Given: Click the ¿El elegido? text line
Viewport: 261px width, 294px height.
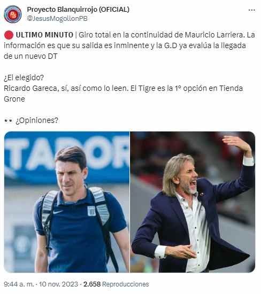Looking at the screenshot, I should [x=24, y=78].
